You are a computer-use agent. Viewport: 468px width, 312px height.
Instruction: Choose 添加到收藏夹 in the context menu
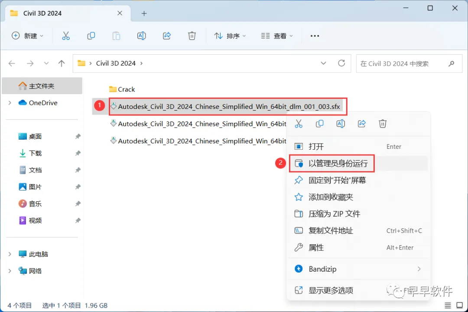click(358, 197)
